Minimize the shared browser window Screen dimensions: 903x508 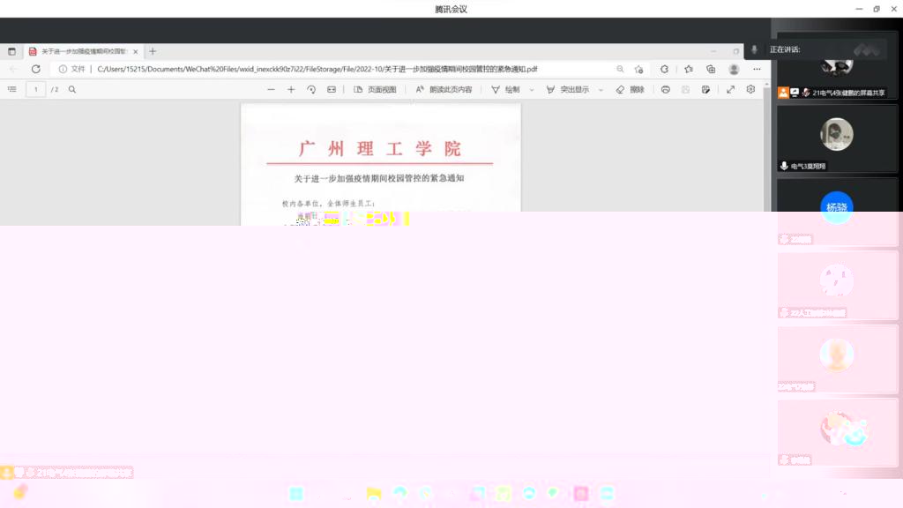coord(713,51)
